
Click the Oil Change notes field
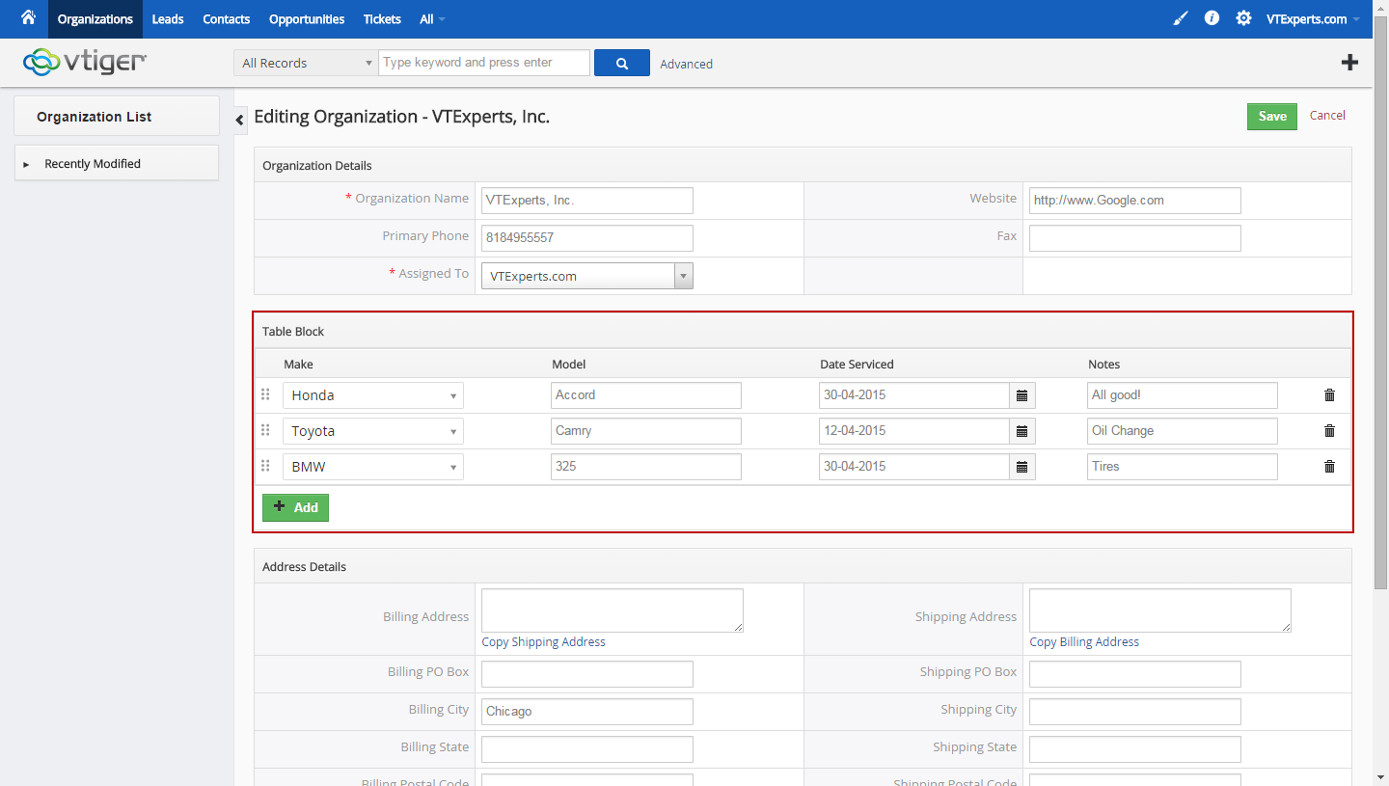click(x=1183, y=431)
